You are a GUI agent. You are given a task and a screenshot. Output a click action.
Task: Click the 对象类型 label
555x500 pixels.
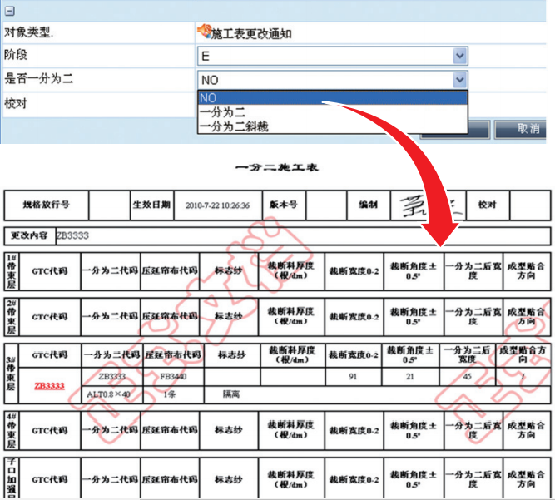coord(28,32)
